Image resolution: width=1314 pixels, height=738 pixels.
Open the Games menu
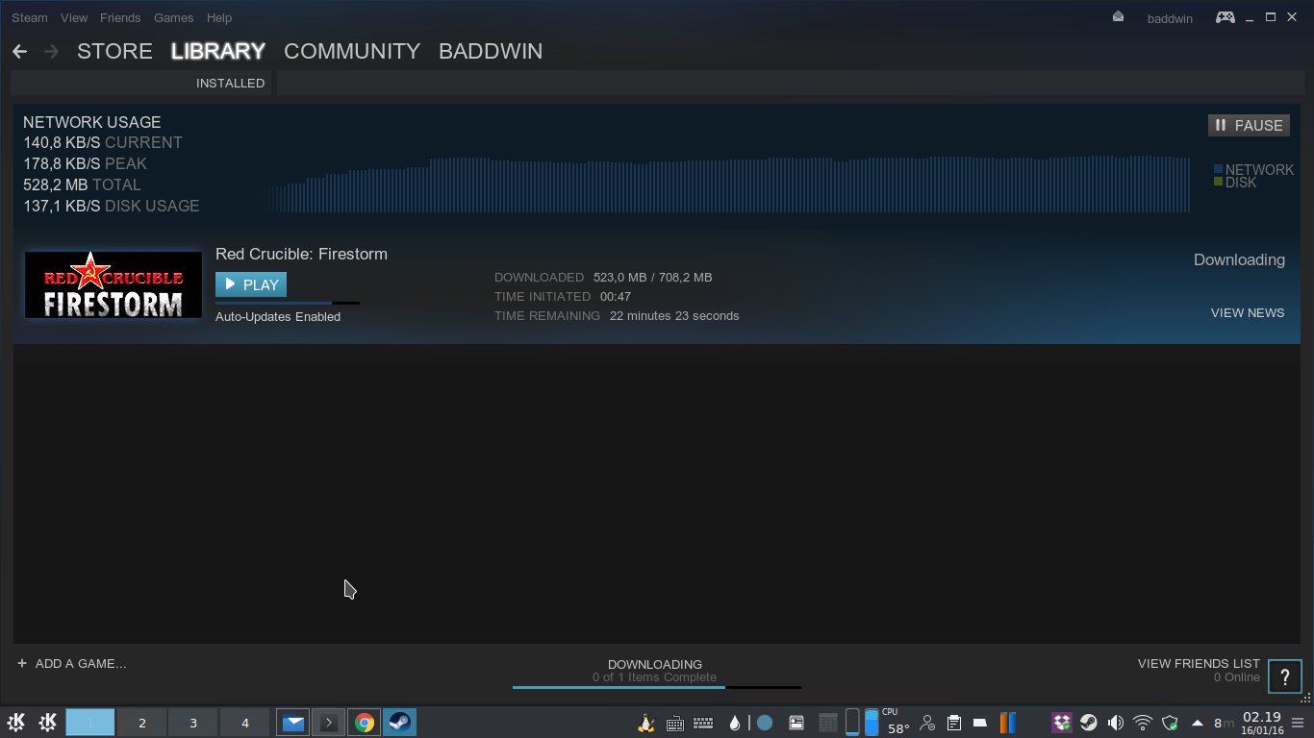173,17
